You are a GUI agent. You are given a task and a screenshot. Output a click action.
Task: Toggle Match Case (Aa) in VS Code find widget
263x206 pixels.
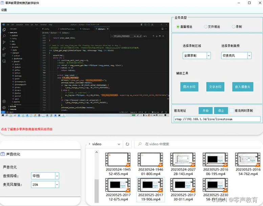(x=135, y=36)
